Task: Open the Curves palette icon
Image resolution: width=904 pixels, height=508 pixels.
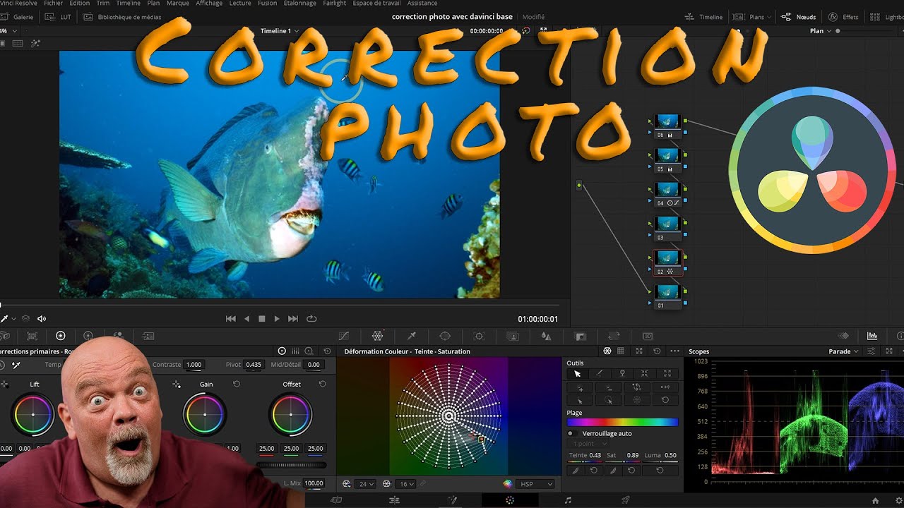Action: click(x=344, y=336)
